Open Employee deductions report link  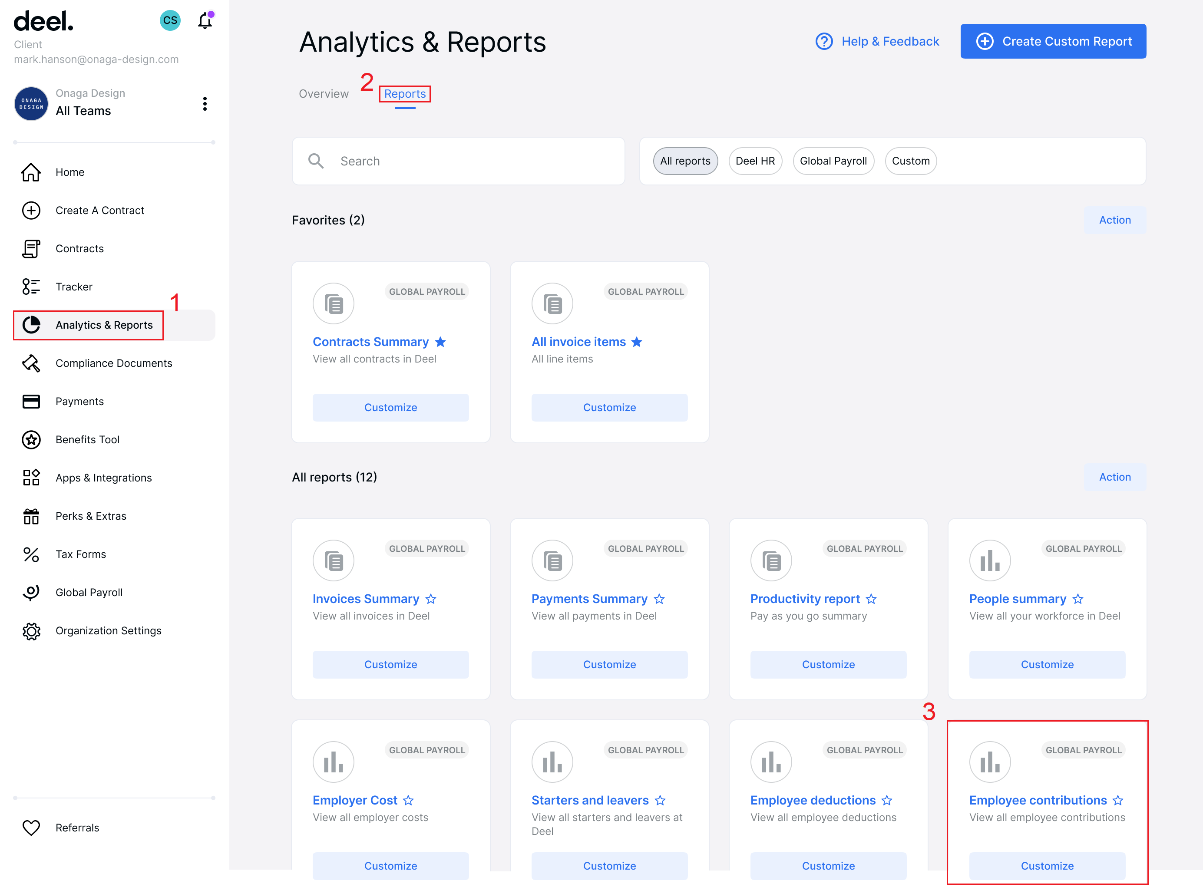(x=813, y=801)
